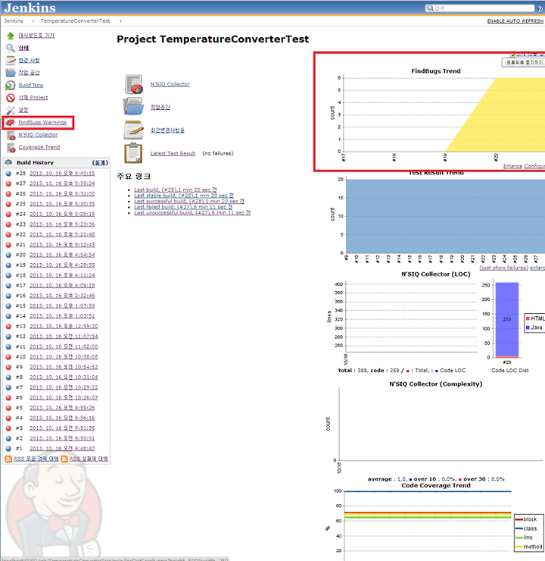
Task: Click the help icon next to search box
Action: 539,8
